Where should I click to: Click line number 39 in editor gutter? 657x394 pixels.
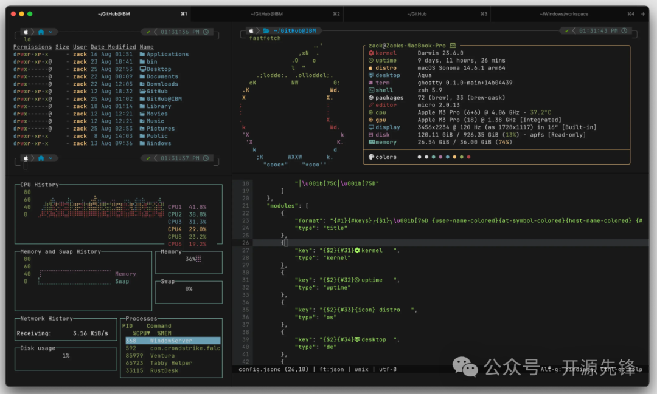coord(246,339)
